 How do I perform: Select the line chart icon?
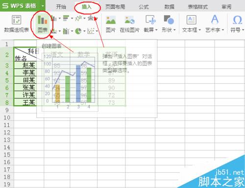click(78, 18)
